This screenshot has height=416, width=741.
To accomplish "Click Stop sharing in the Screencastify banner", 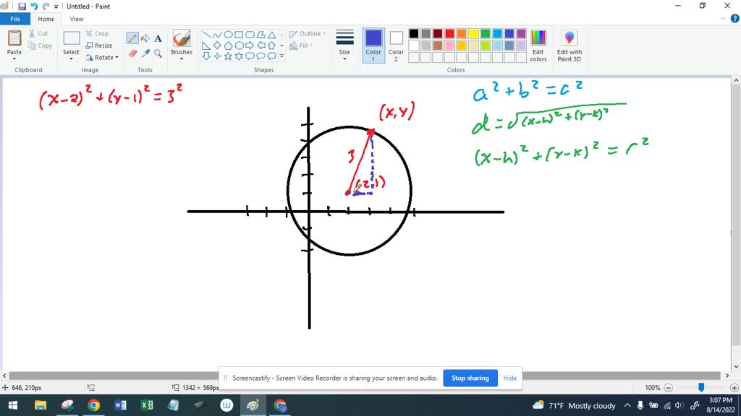I will [470, 378].
